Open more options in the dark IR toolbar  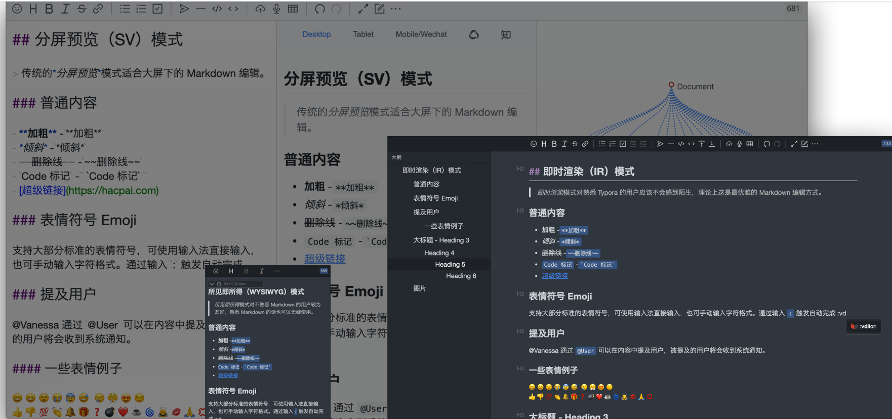pos(815,144)
